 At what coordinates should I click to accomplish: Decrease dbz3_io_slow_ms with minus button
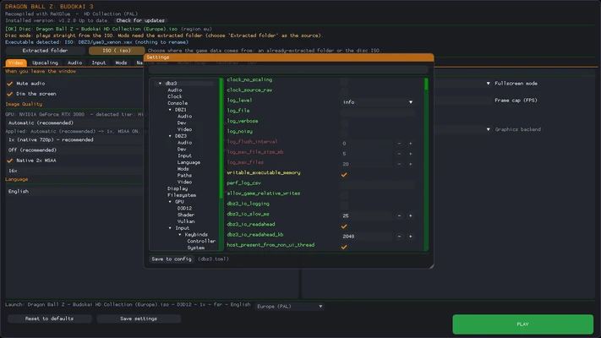pyautogui.click(x=399, y=216)
